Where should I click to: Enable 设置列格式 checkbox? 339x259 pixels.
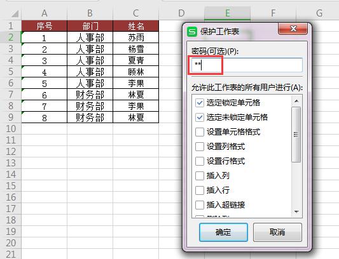tap(200, 147)
